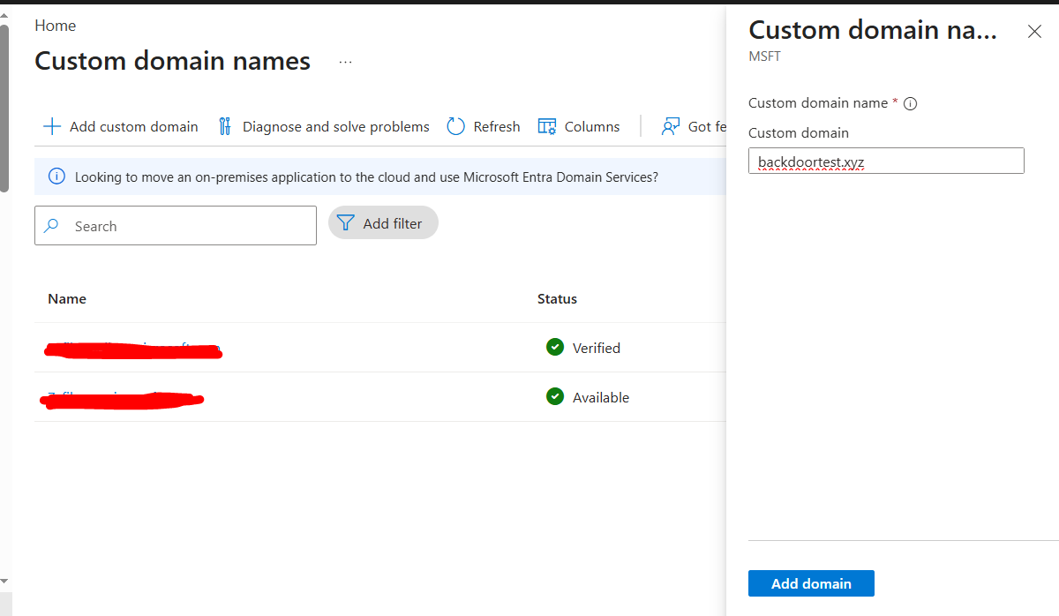Open the redacted domain link in Verified row

tap(132, 350)
